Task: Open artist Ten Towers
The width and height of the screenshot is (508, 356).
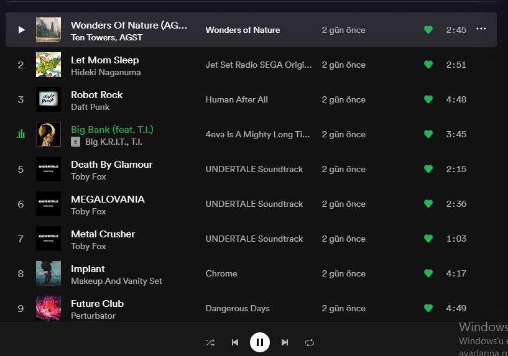Action: 94,37
